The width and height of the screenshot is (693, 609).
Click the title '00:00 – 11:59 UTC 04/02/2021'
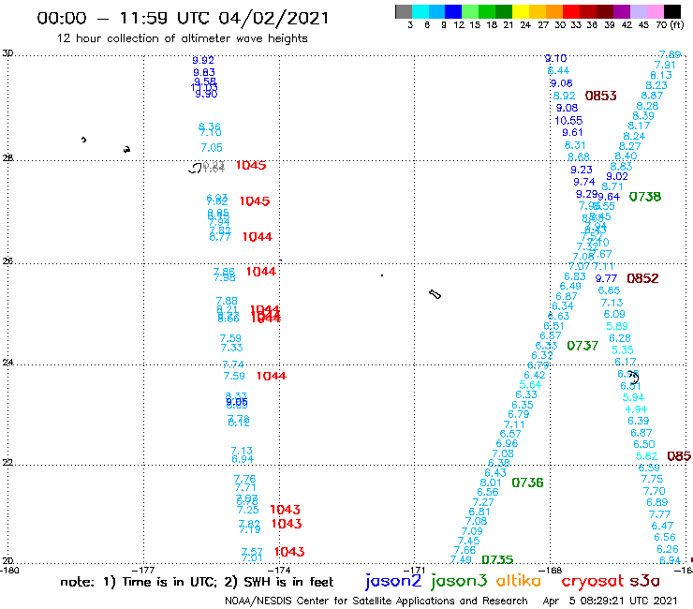pos(183,18)
